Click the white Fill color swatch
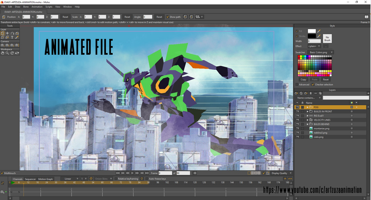Viewport: 371px width, 200px height. [x=312, y=31]
